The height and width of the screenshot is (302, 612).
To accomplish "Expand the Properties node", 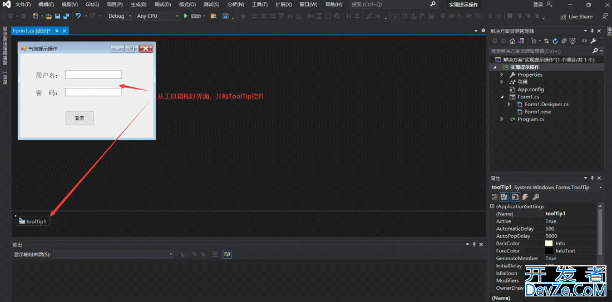I will (x=502, y=75).
